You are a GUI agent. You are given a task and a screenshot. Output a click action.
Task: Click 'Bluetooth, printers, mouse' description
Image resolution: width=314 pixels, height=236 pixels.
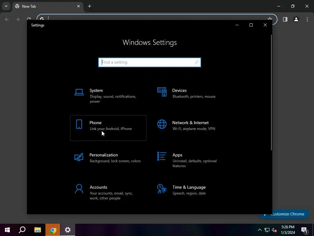coord(194,96)
